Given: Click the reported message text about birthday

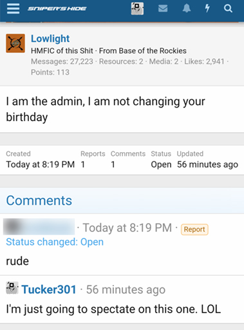Looking at the screenshot, I should [x=106, y=109].
